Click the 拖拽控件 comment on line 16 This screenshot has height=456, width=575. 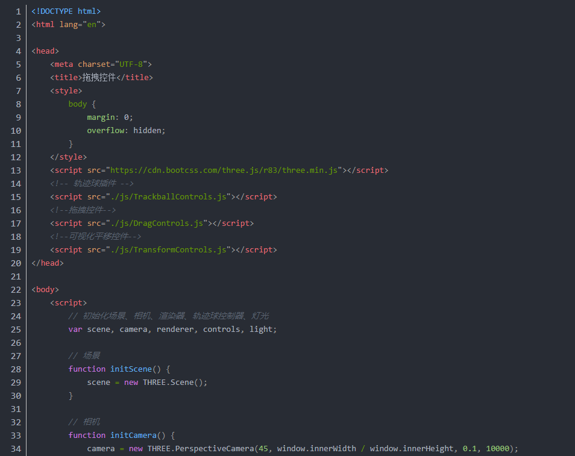coord(83,210)
